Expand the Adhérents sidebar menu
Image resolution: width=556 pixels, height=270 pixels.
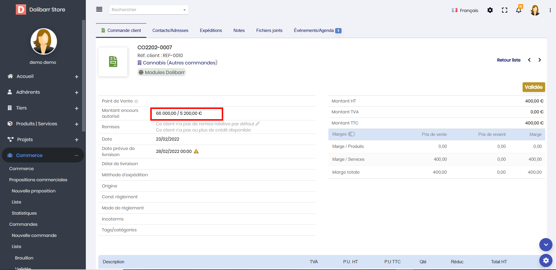coord(76,93)
